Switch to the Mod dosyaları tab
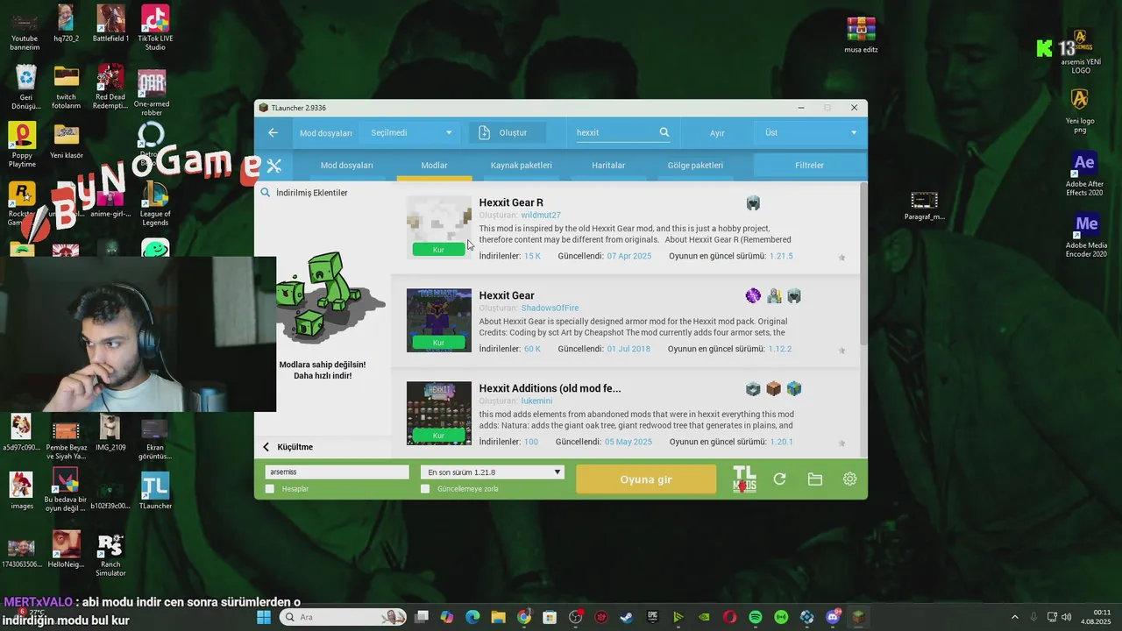Image resolution: width=1122 pixels, height=631 pixels. [x=347, y=165]
